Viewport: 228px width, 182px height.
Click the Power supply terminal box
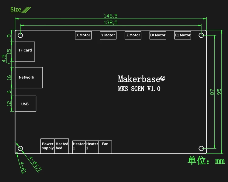tap(47, 146)
